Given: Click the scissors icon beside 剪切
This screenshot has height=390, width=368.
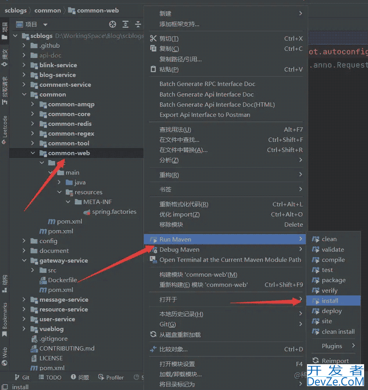Looking at the screenshot, I should pyautogui.click(x=153, y=38).
